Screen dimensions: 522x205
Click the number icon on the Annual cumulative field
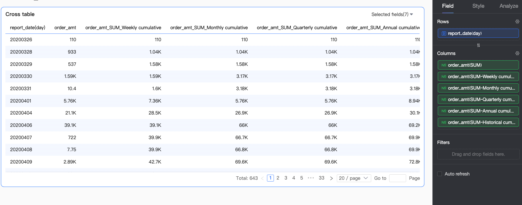point(444,111)
